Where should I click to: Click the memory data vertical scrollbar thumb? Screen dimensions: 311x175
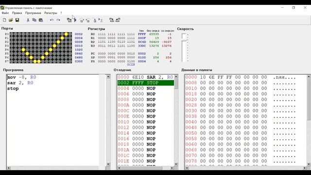click(309, 99)
